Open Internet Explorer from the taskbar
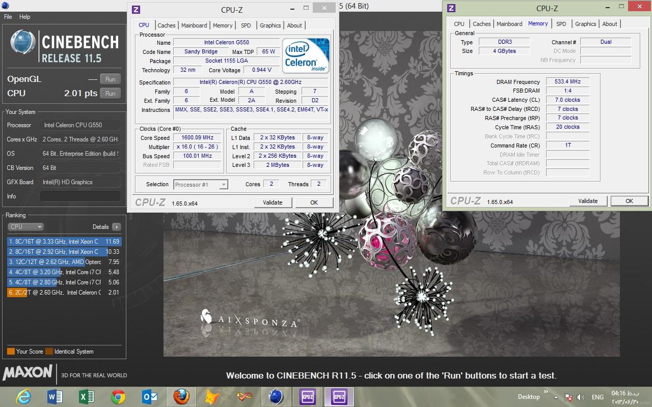Viewport: 652px width, 407px height. click(x=23, y=396)
